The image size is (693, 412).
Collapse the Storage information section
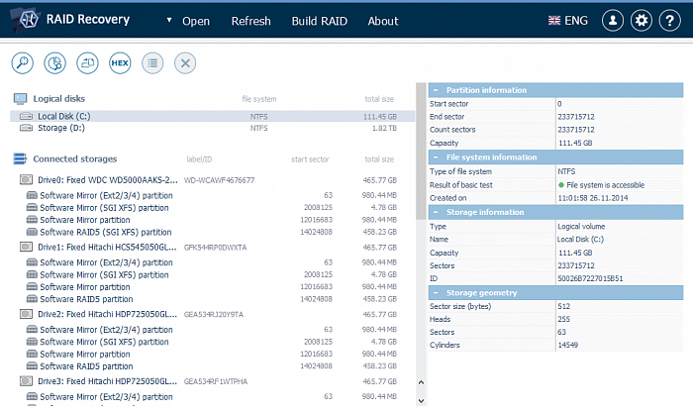[x=436, y=212]
